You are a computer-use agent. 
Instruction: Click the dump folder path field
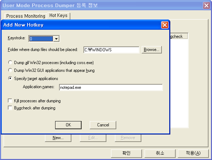[x=111, y=50]
